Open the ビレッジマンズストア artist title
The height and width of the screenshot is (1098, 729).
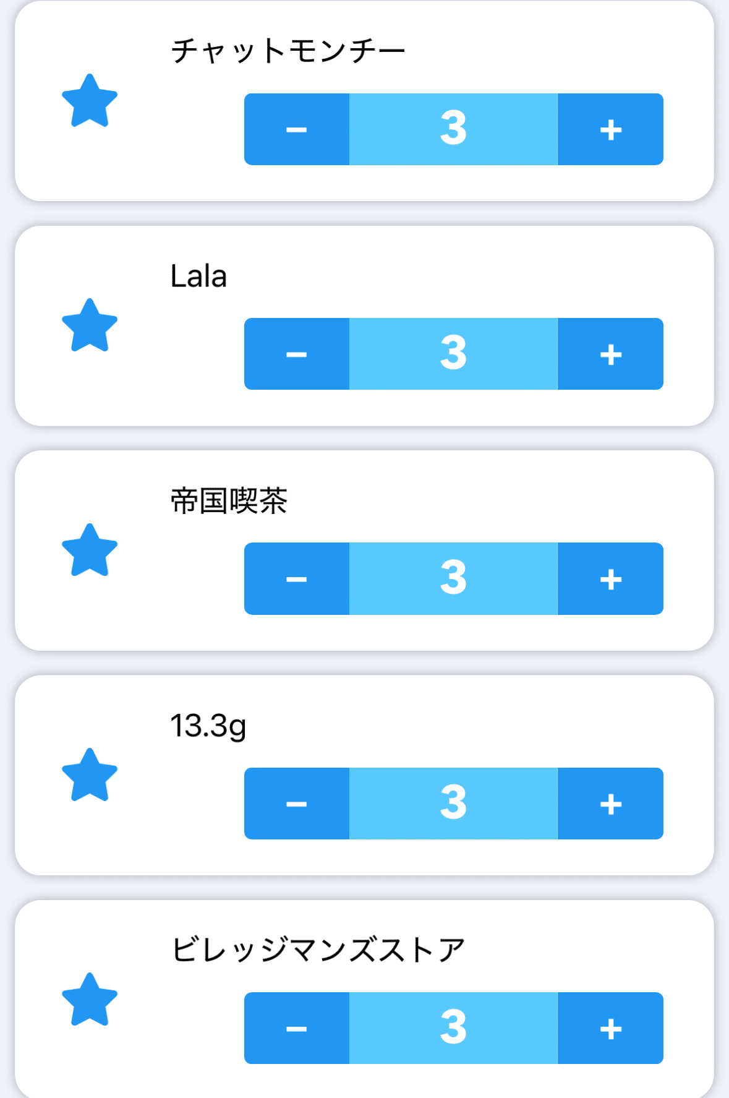pyautogui.click(x=317, y=950)
